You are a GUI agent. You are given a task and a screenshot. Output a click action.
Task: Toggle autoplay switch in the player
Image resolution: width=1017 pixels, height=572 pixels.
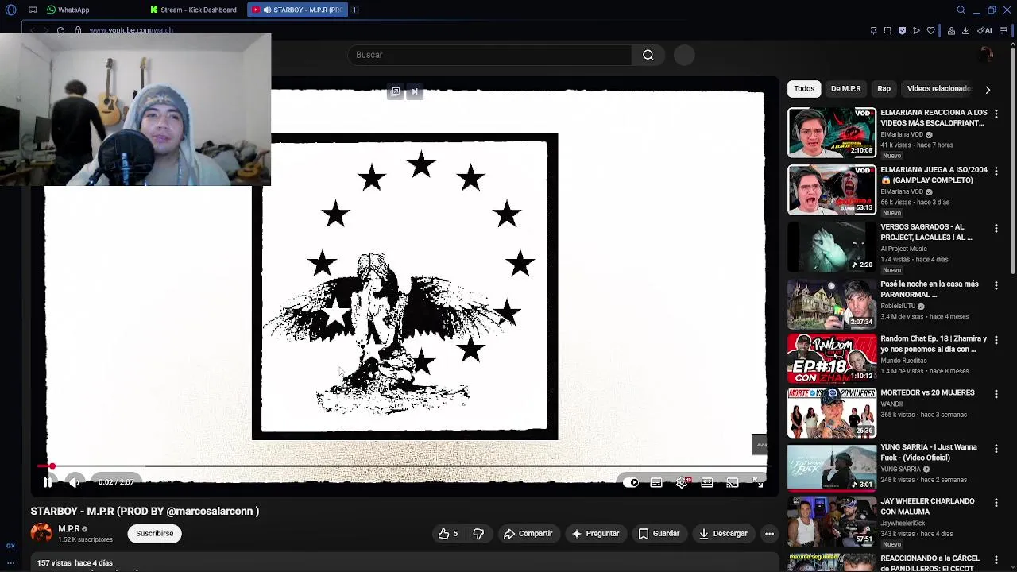click(x=632, y=482)
